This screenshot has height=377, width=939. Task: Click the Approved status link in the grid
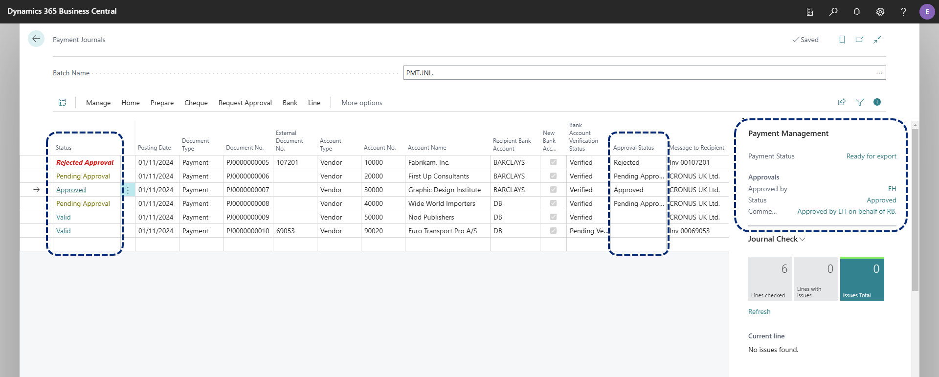click(71, 190)
